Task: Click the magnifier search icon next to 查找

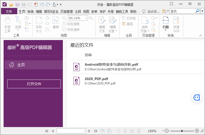Action: [x=197, y=11]
